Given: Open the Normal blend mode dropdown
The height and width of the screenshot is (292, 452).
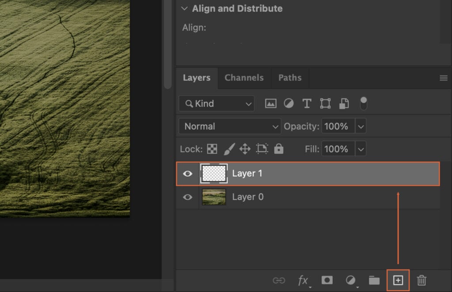Looking at the screenshot, I should coord(230,126).
